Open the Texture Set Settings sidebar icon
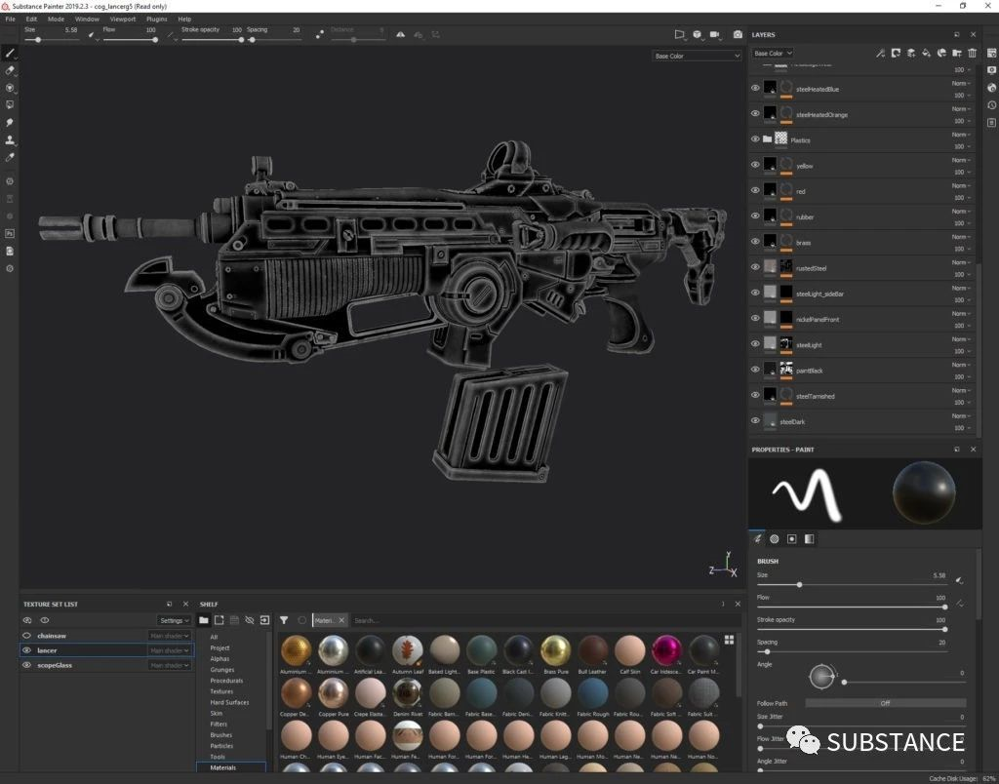The width and height of the screenshot is (999, 784). pos(991,53)
